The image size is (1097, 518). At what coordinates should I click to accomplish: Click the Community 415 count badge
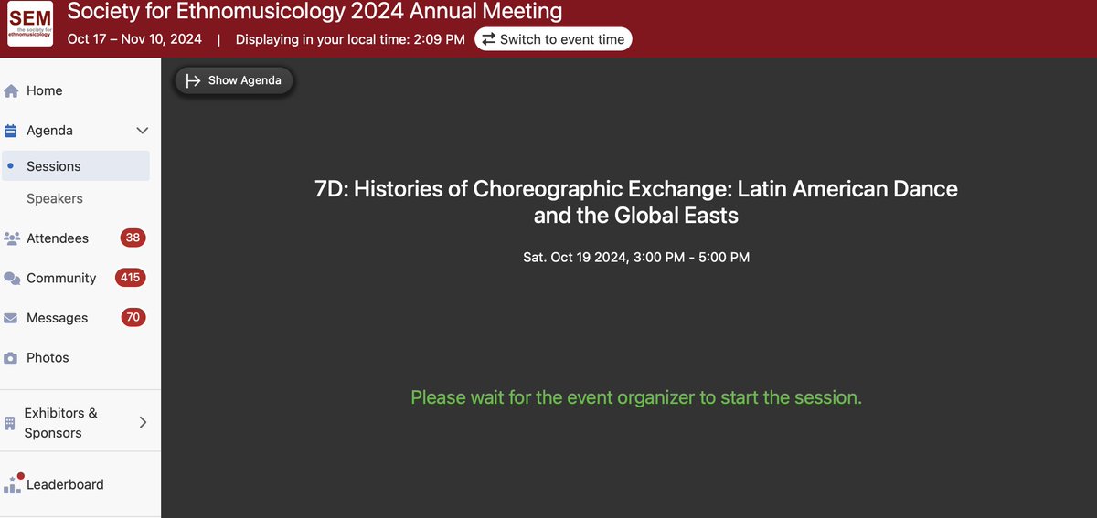(131, 278)
